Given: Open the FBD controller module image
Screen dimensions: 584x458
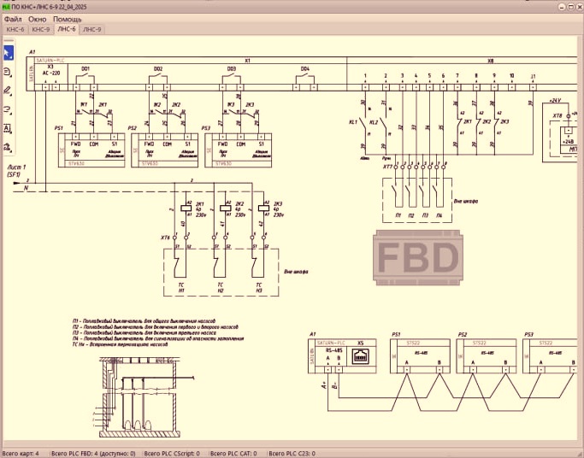Looking at the screenshot, I should (x=420, y=259).
